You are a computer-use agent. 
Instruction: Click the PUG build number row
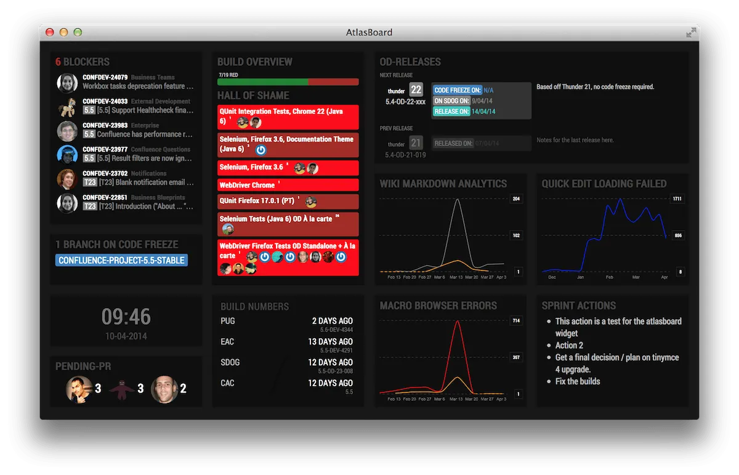tap(287, 325)
